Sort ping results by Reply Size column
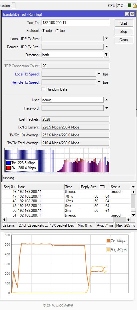The width and height of the screenshot is (137, 310). (x=89, y=187)
